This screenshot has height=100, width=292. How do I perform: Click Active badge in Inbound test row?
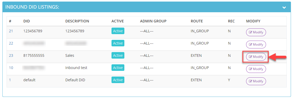[x=118, y=68]
